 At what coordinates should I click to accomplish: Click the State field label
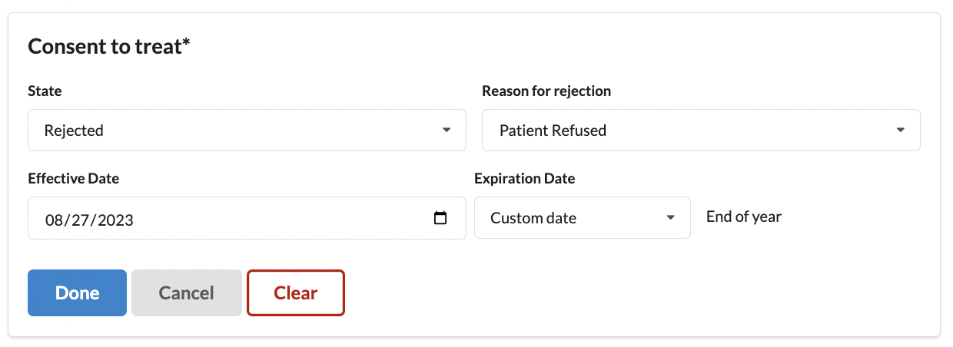click(45, 91)
